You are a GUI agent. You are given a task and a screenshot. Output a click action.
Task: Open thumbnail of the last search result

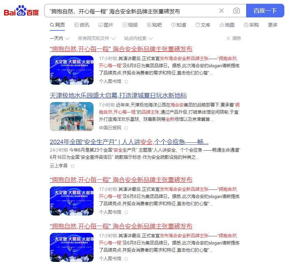(72, 247)
